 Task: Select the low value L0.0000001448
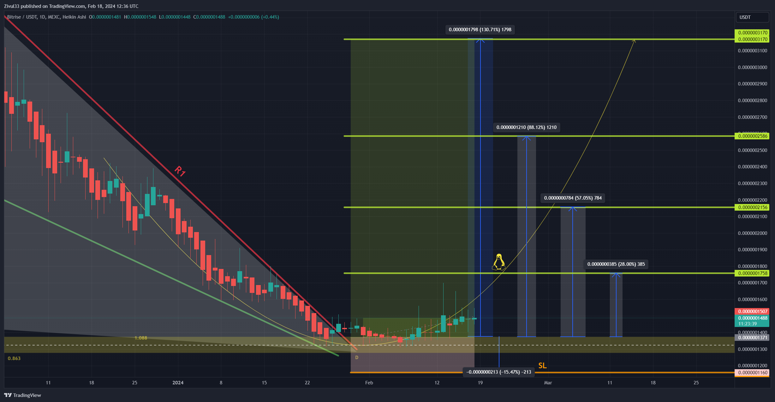coord(175,17)
